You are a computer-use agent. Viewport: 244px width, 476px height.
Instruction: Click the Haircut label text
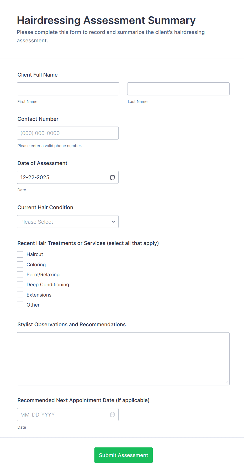point(34,254)
